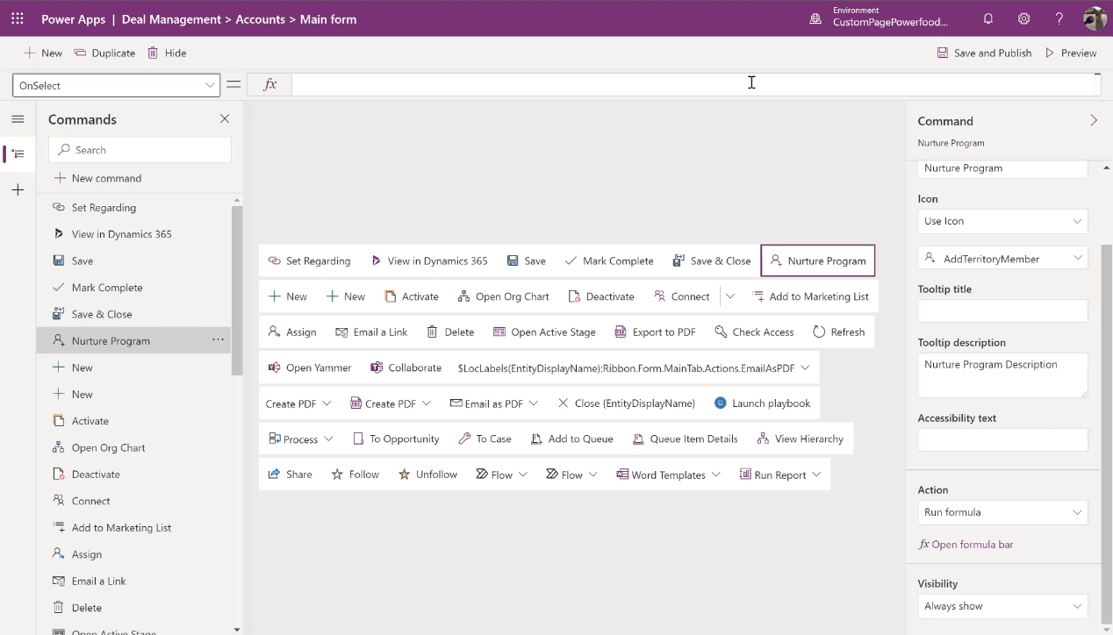This screenshot has height=635, width=1113.
Task: Click the Tooltip title input field
Action: pyautogui.click(x=1002, y=311)
